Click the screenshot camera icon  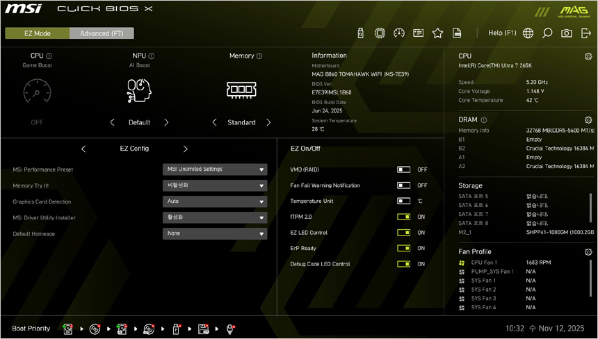[x=567, y=33]
